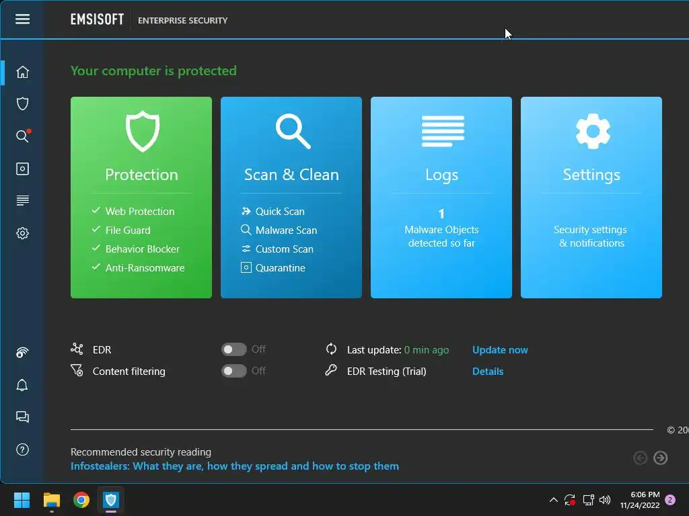This screenshot has width=689, height=516.
Task: Click the large shield on Protection tile
Action: coord(143,131)
